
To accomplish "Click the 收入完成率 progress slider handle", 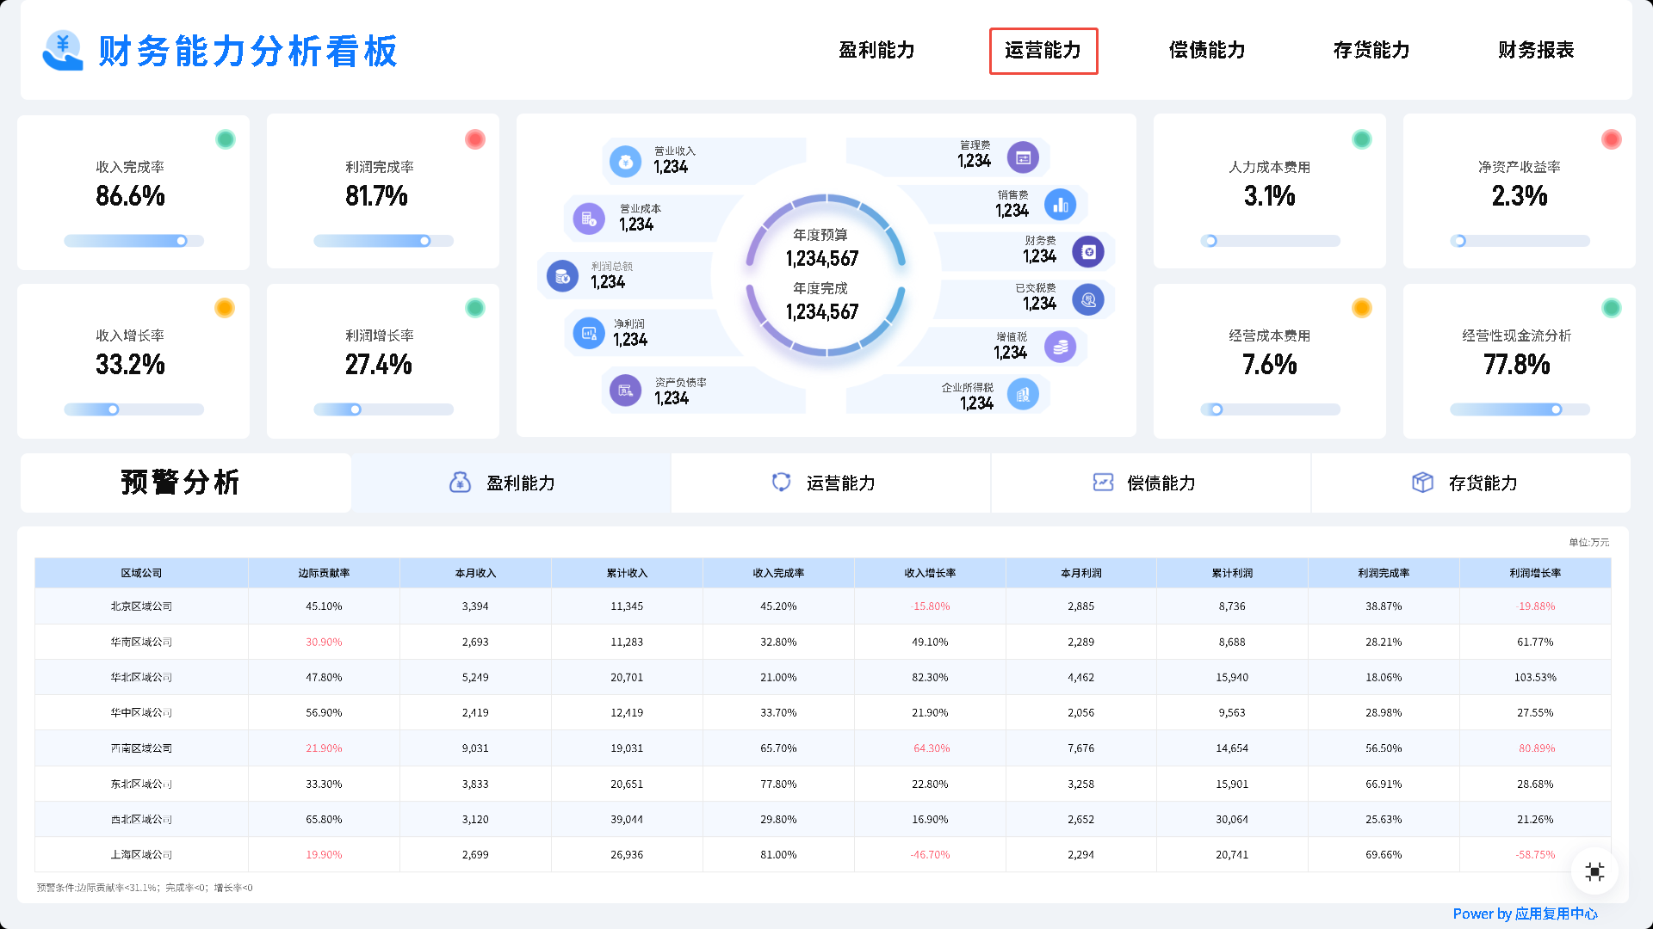I will (182, 241).
